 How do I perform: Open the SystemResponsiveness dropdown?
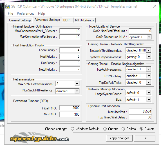[149, 57]
